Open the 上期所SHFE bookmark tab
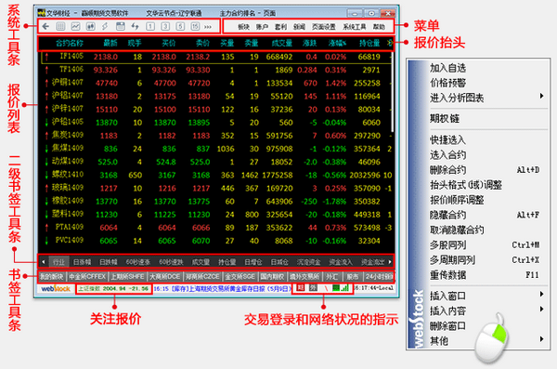The width and height of the screenshot is (557, 369). point(127,276)
